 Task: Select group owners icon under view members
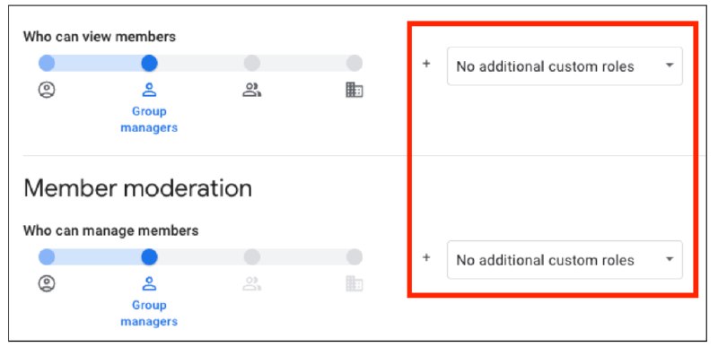click(47, 91)
